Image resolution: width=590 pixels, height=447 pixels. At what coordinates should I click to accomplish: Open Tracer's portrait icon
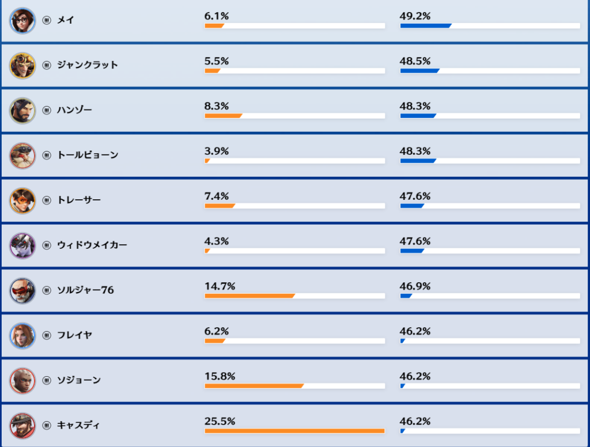[22, 200]
